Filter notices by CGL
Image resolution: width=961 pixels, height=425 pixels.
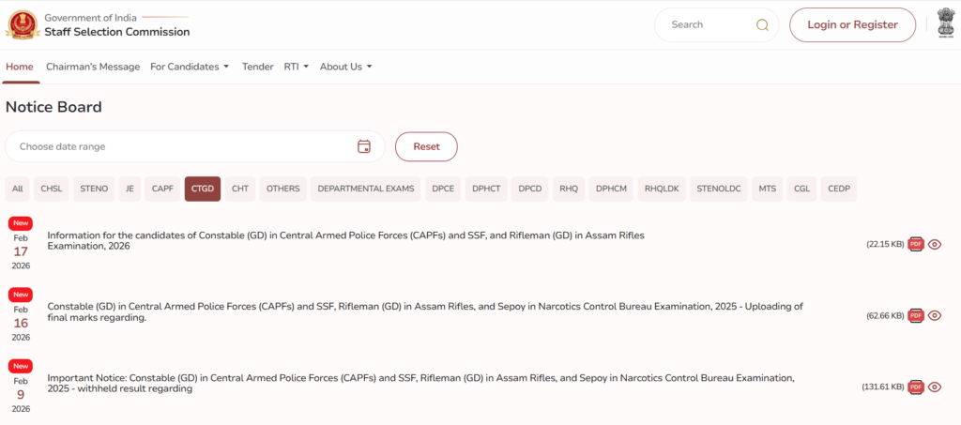click(x=801, y=190)
